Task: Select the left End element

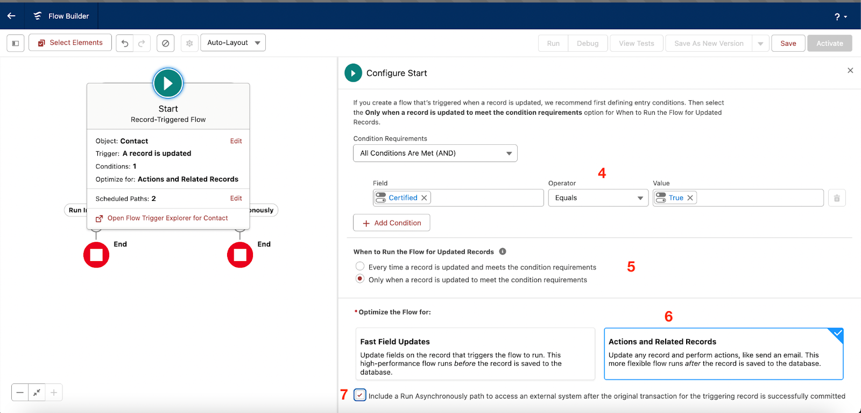Action: (96, 255)
